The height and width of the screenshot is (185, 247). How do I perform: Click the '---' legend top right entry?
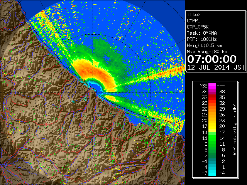point(221,86)
